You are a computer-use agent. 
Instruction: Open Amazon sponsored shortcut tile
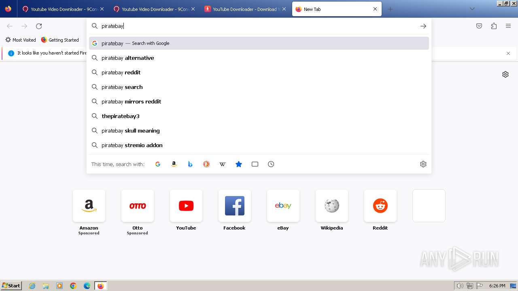(x=89, y=206)
